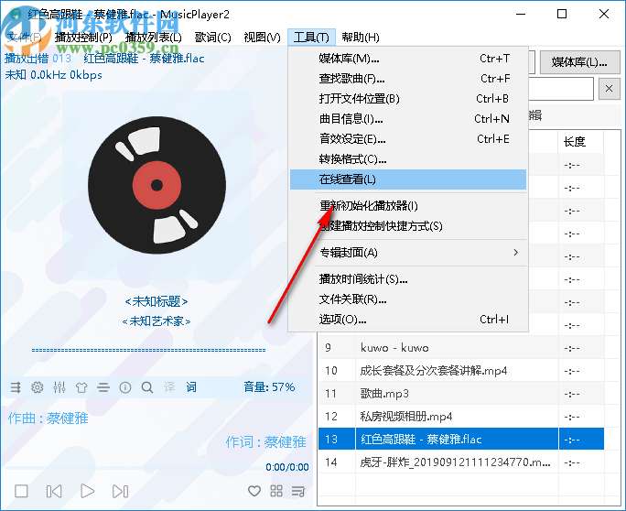Open the 文件(F) menu
This screenshot has width=626, height=511.
pyautogui.click(x=24, y=38)
